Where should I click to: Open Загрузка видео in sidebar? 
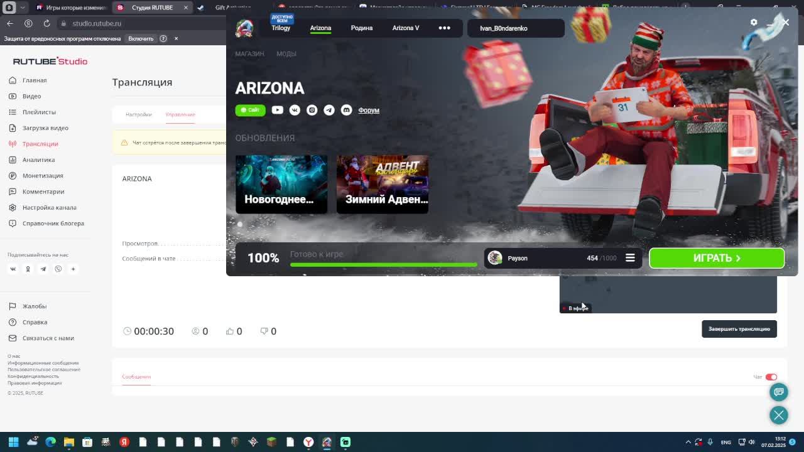[x=45, y=128]
